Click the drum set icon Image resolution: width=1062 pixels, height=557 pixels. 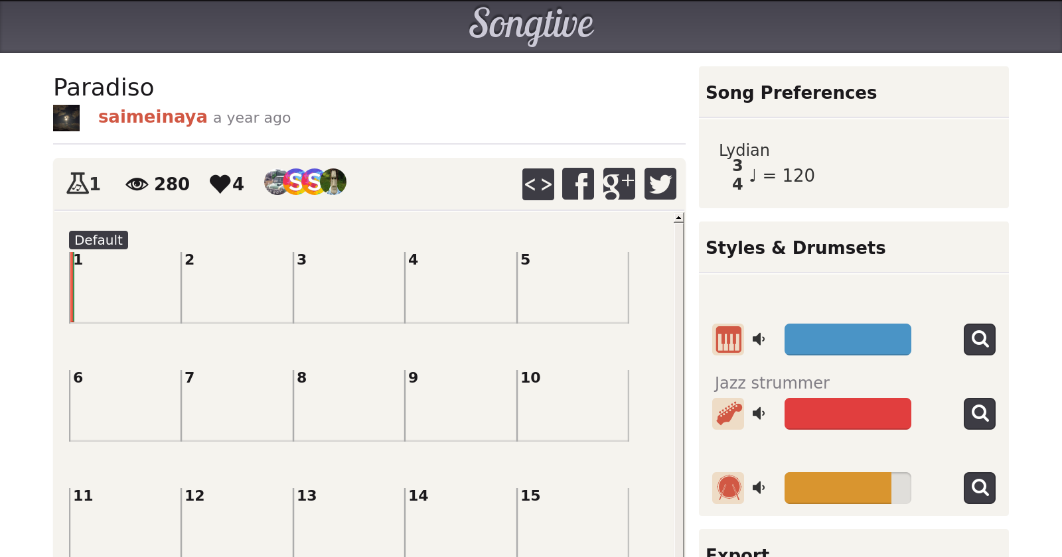728,488
